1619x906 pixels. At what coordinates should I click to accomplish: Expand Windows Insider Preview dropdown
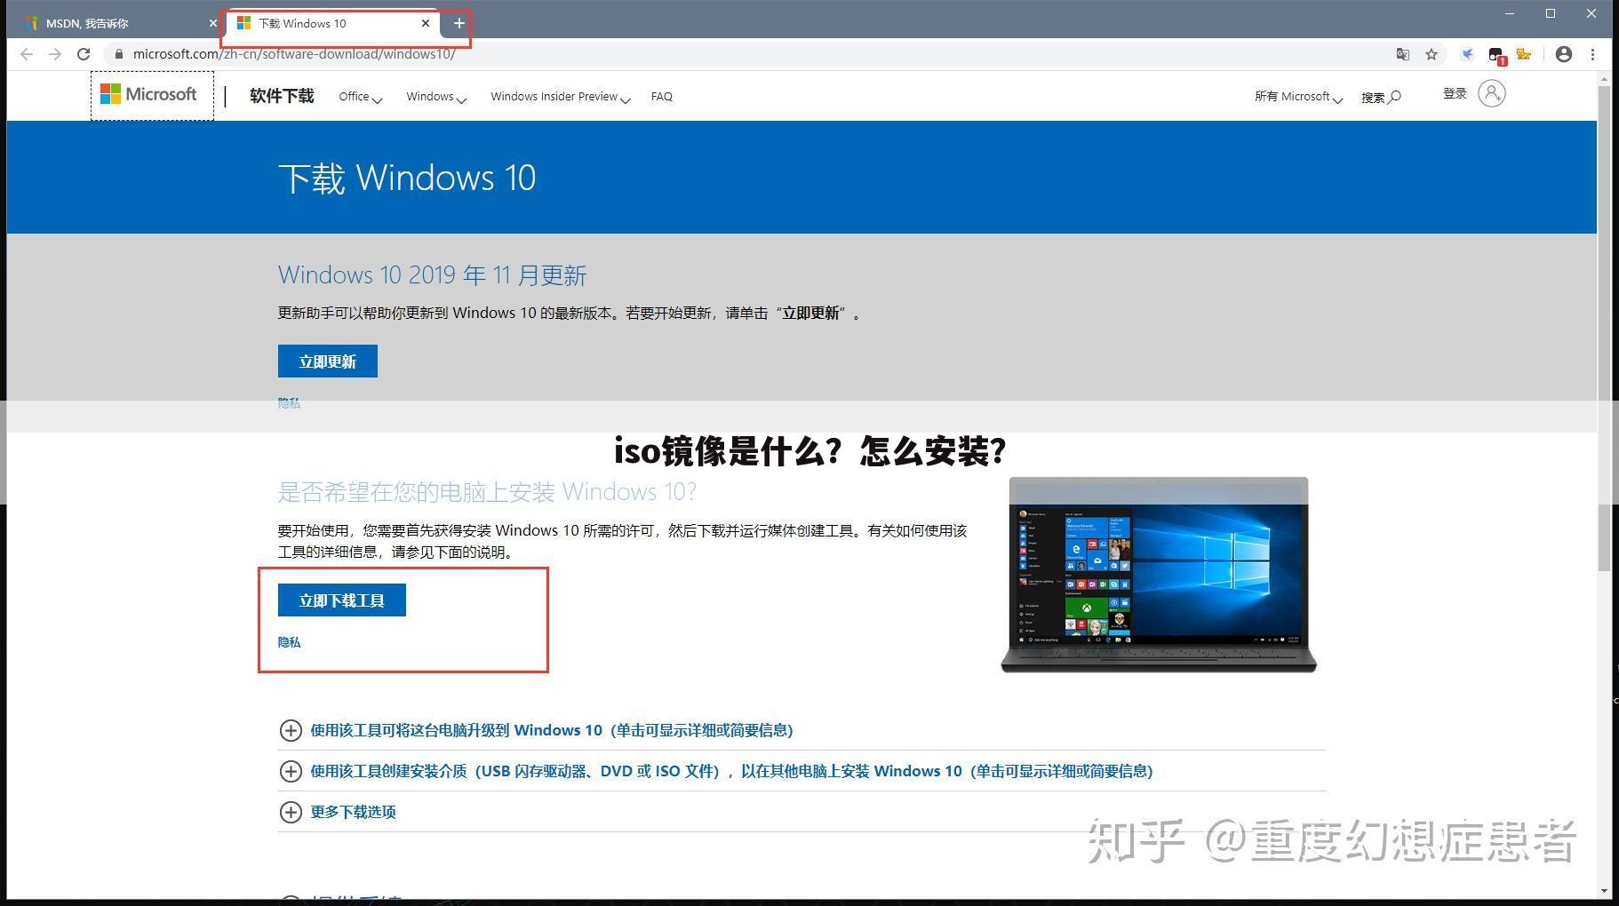tap(560, 97)
